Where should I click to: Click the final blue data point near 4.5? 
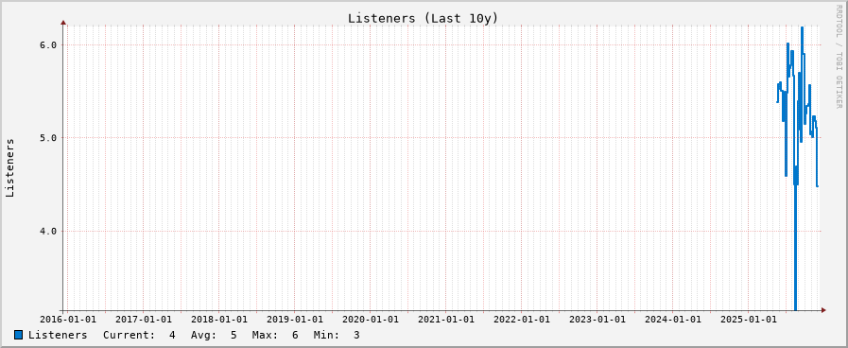pos(817,186)
